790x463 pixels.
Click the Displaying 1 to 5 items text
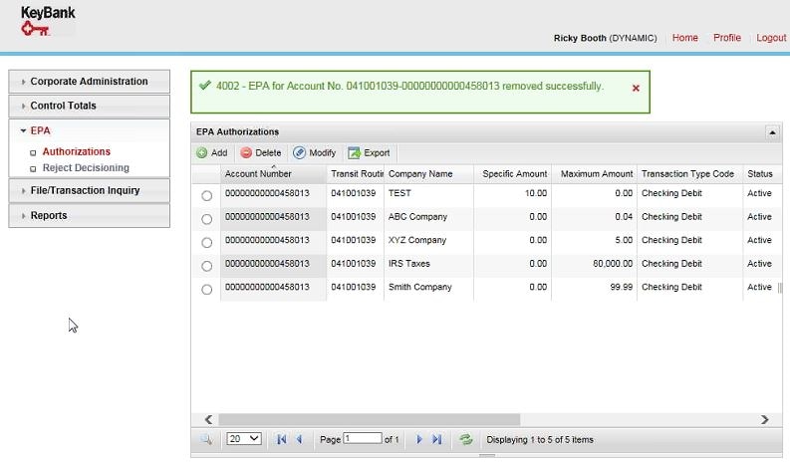[x=540, y=440]
